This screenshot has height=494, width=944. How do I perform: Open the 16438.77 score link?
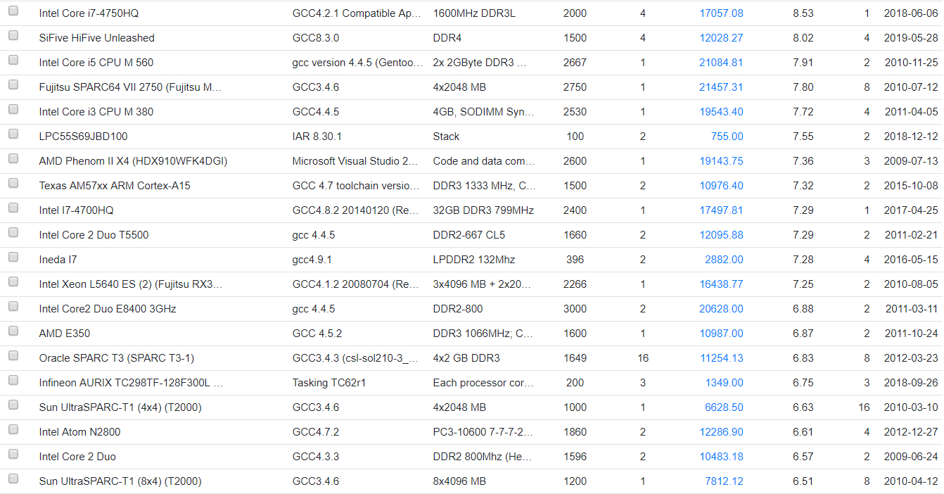(x=721, y=284)
